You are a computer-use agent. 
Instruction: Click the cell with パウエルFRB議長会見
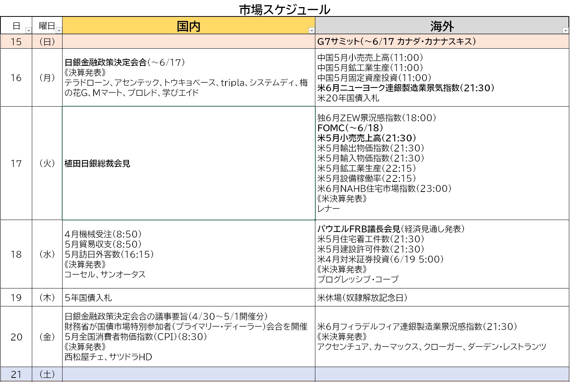coord(442,254)
